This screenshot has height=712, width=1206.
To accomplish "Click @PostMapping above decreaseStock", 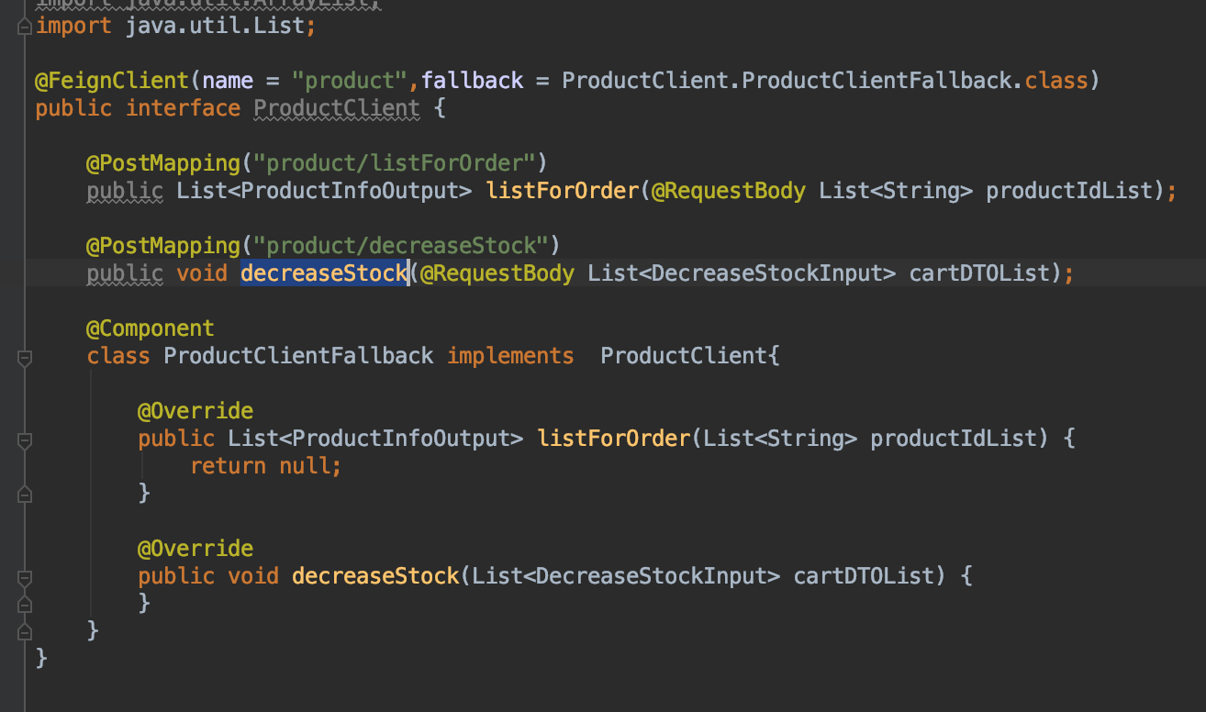I will click(x=163, y=246).
